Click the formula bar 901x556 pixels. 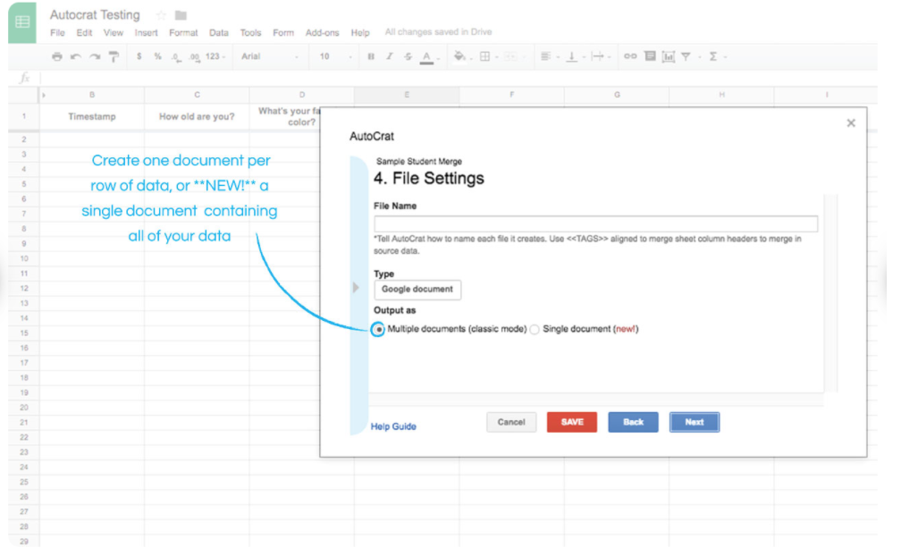pyautogui.click(x=459, y=78)
